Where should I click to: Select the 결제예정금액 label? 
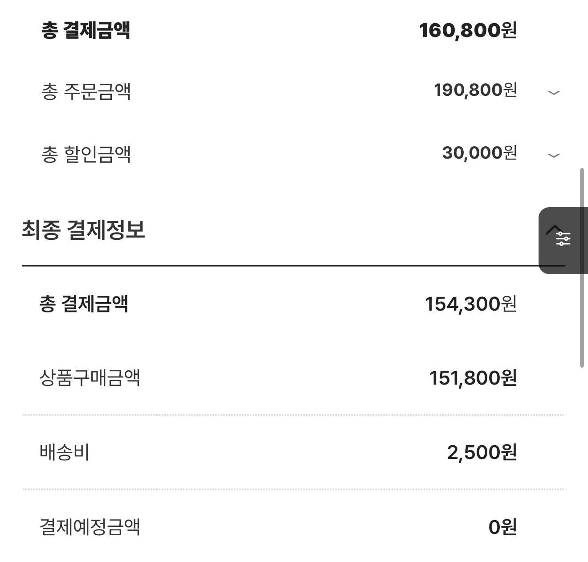pos(90,527)
